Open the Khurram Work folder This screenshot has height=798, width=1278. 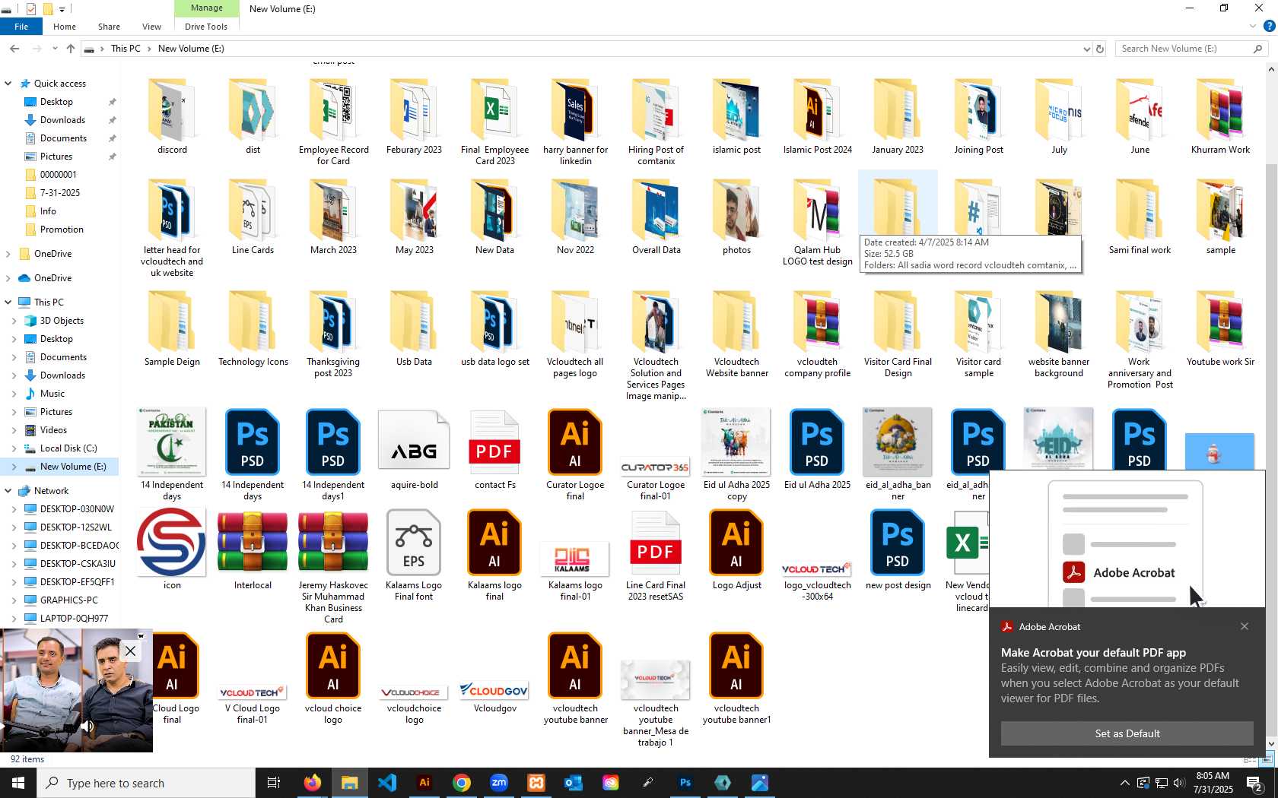point(1220,116)
